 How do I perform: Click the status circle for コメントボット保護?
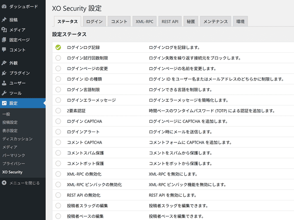[x=58, y=164]
